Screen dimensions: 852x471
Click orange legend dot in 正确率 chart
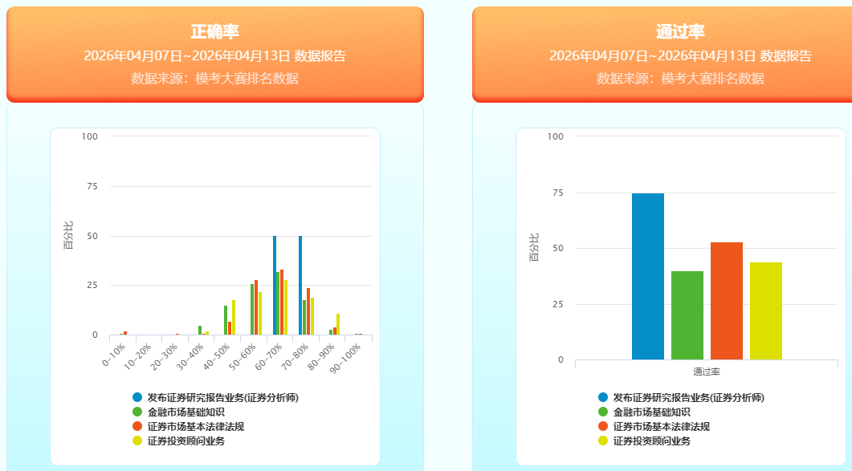tap(137, 426)
